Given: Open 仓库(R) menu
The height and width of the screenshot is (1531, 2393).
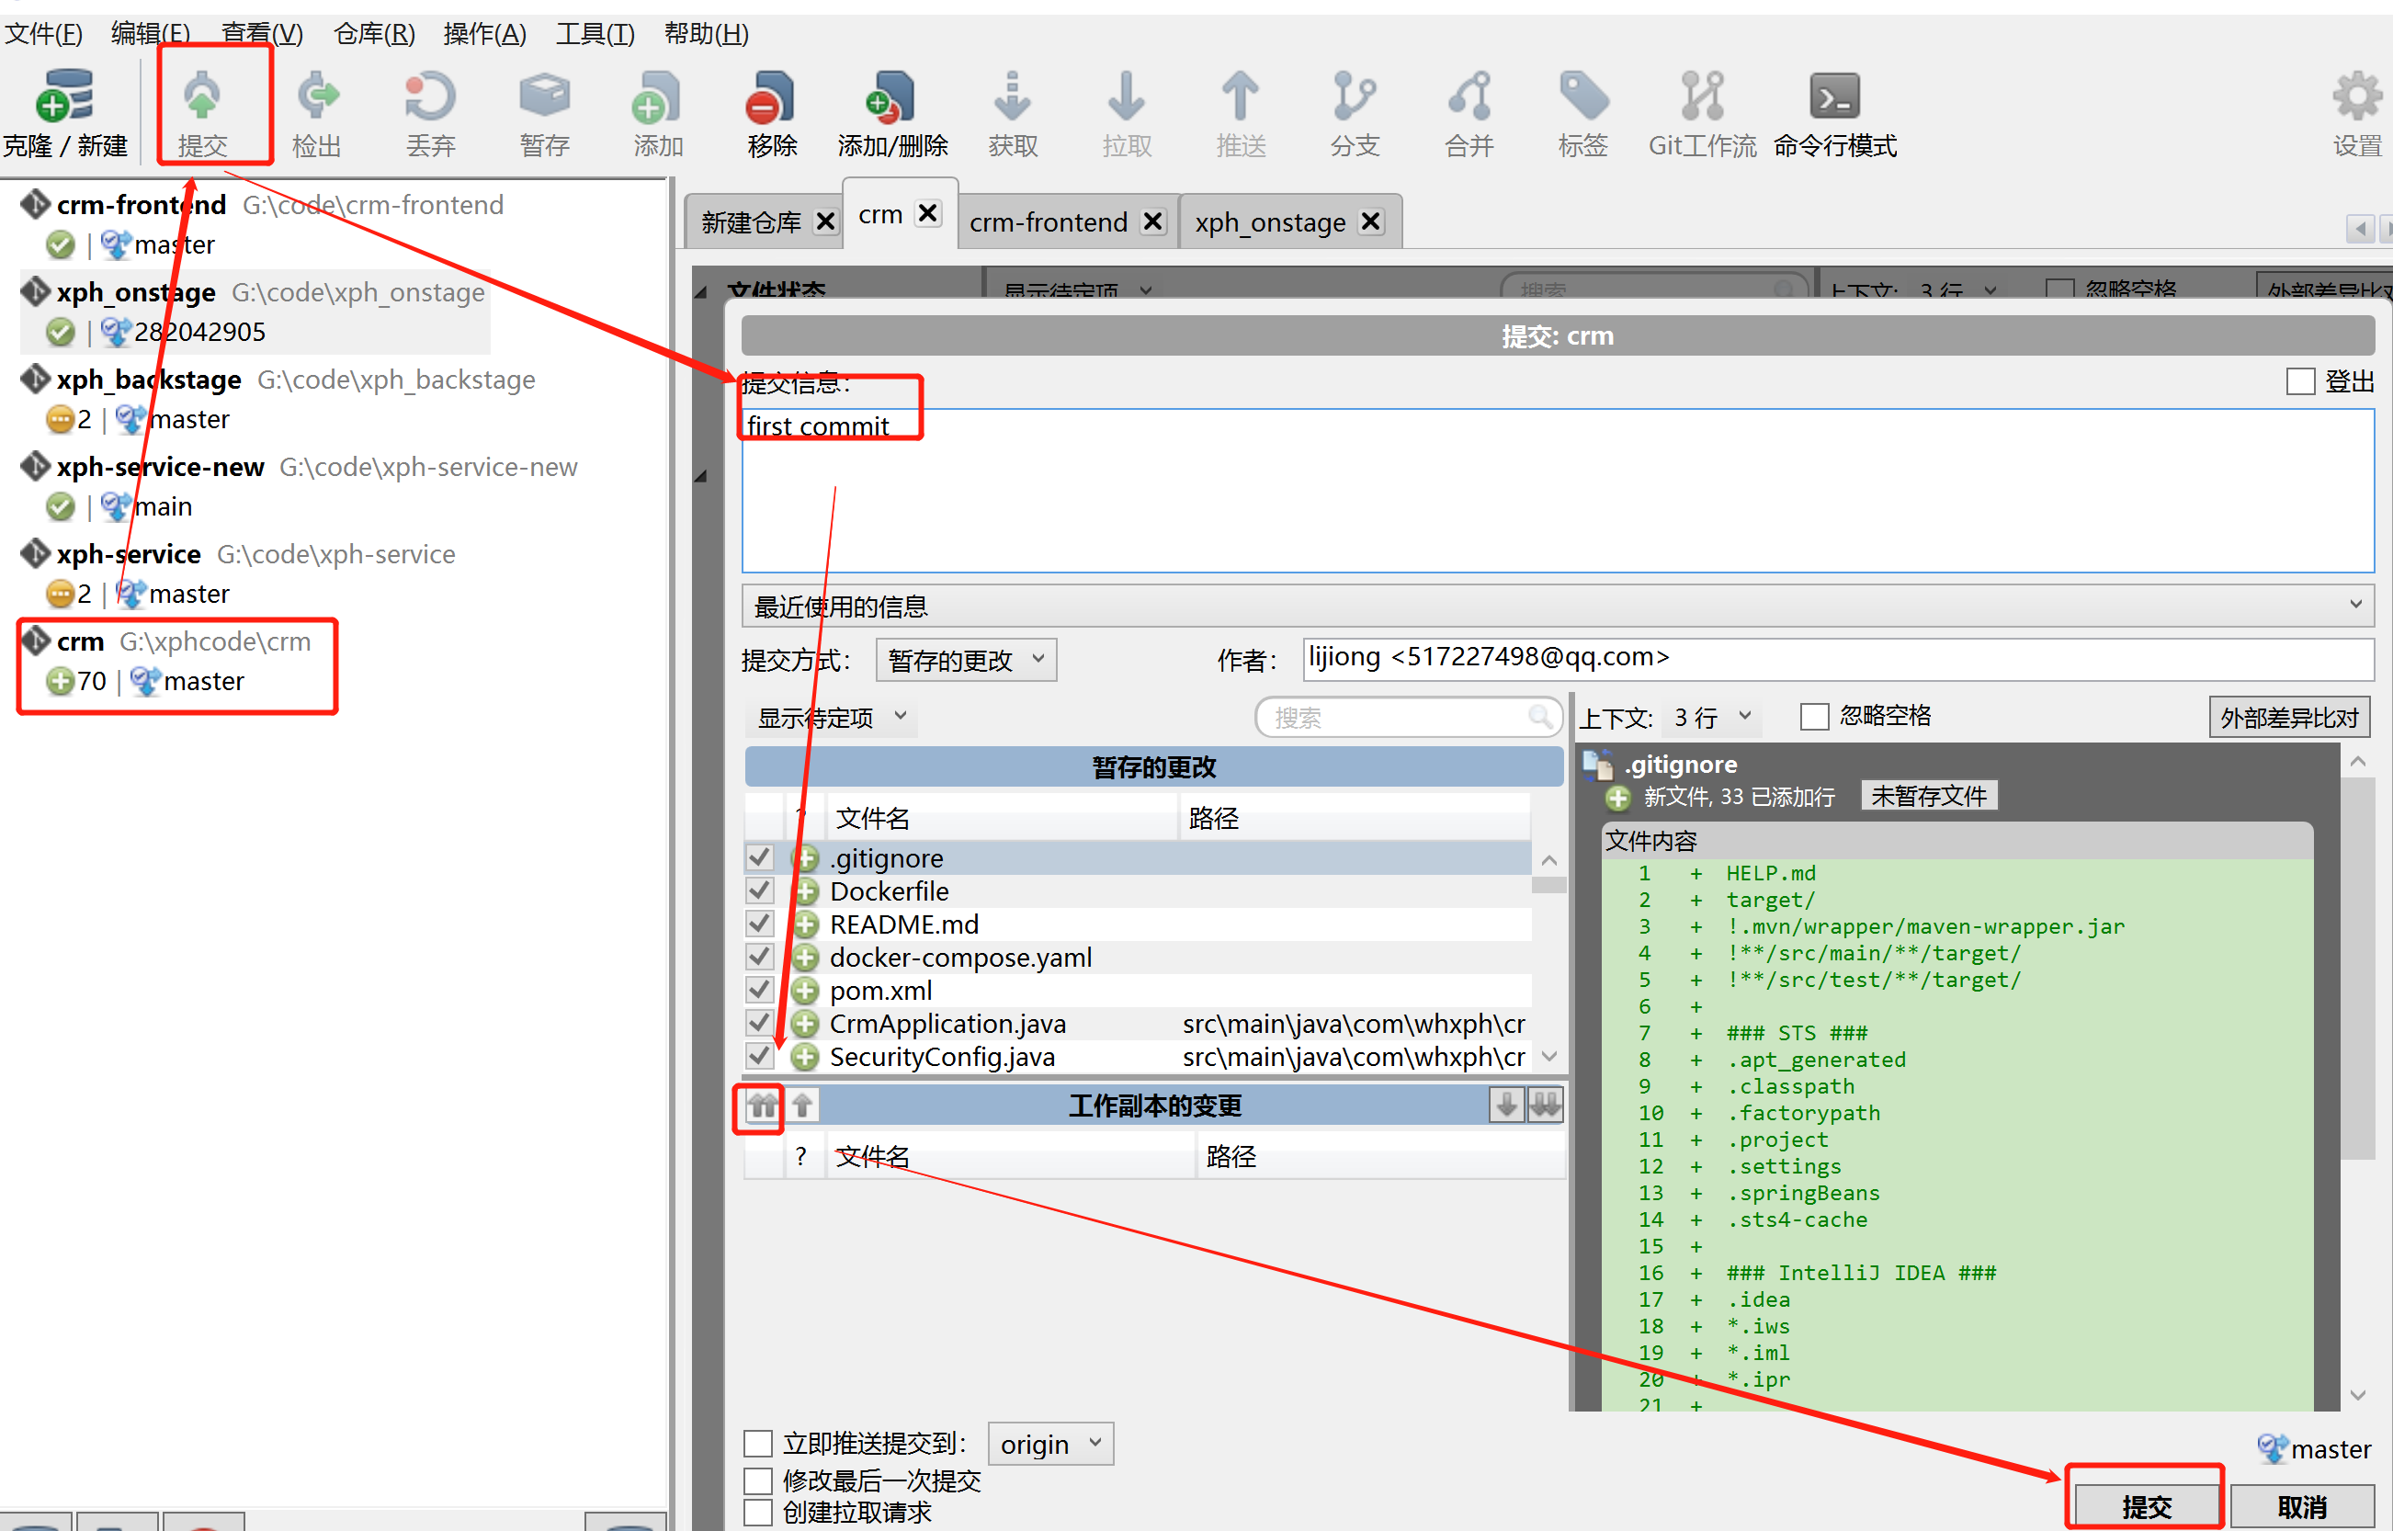Looking at the screenshot, I should pos(374,34).
